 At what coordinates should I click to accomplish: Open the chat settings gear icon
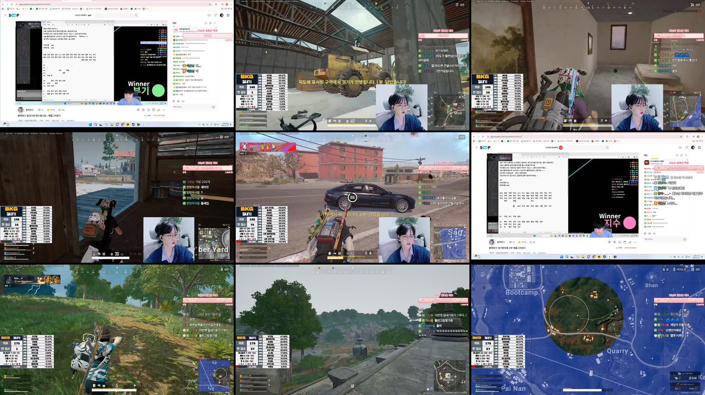coord(211,23)
